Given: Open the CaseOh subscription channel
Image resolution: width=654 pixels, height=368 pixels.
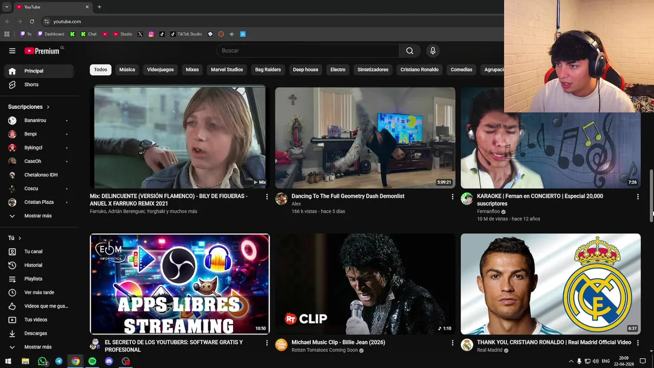Looking at the screenshot, I should coord(39,162).
